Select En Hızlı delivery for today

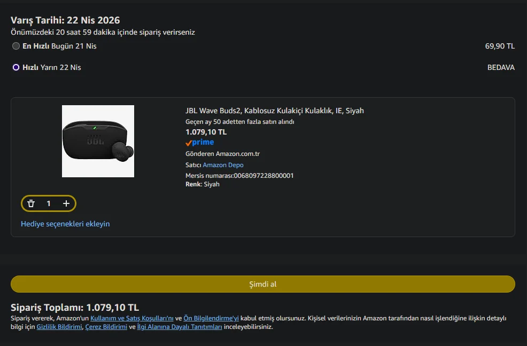(x=16, y=46)
